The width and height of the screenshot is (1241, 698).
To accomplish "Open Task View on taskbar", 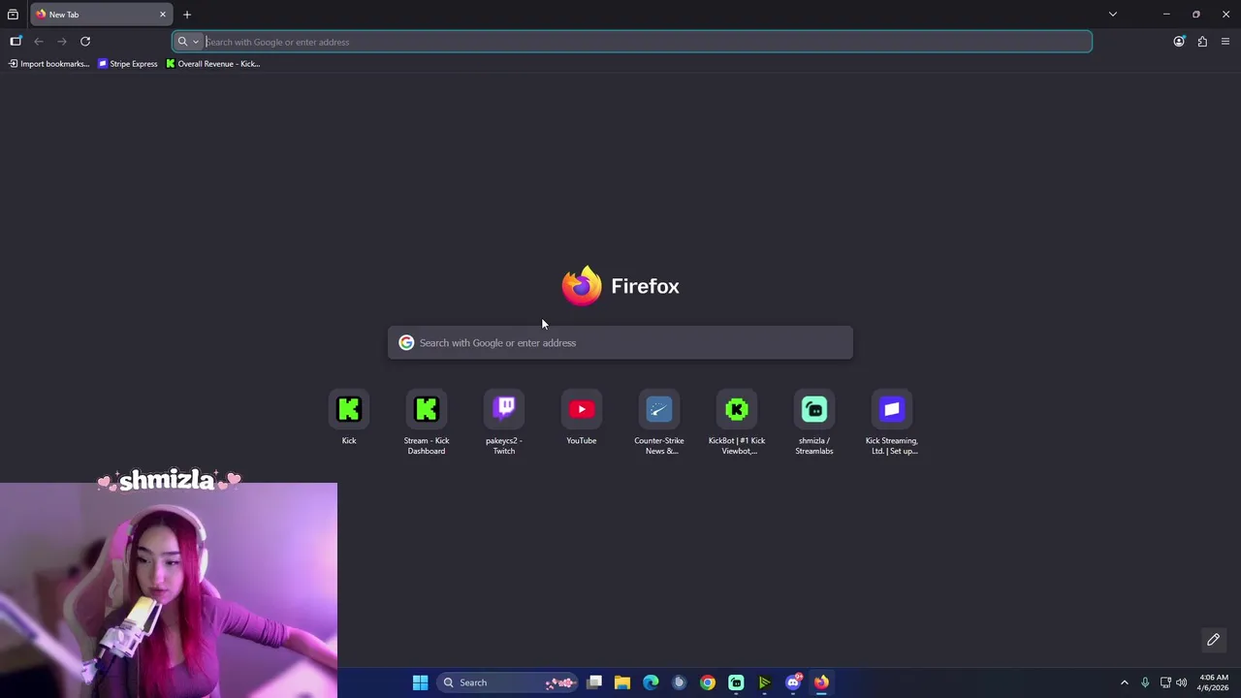I will (x=594, y=682).
